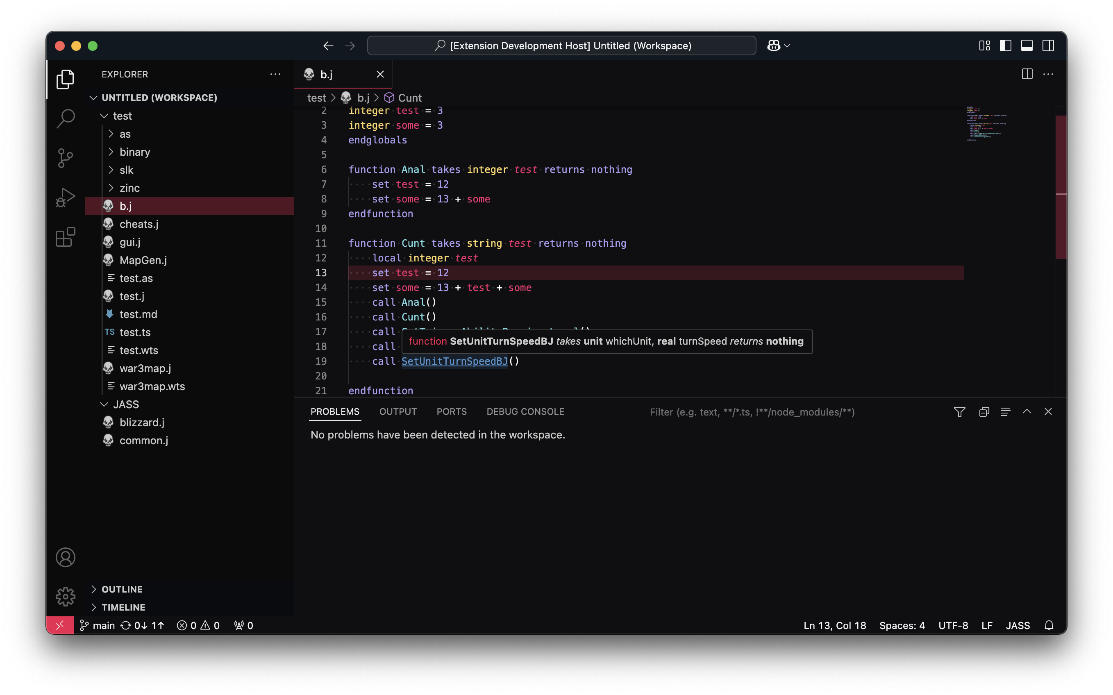This screenshot has height=695, width=1113.
Task: Click the notifications bell in status bar
Action: coord(1049,626)
